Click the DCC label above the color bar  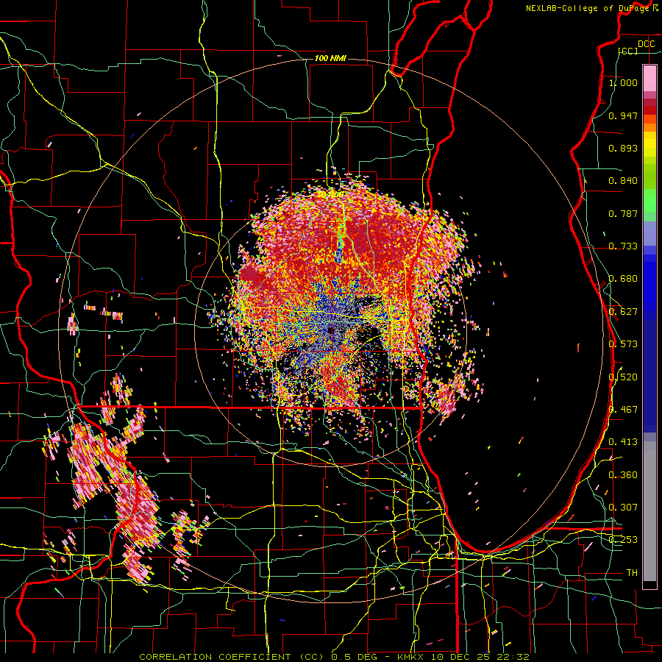(x=646, y=44)
